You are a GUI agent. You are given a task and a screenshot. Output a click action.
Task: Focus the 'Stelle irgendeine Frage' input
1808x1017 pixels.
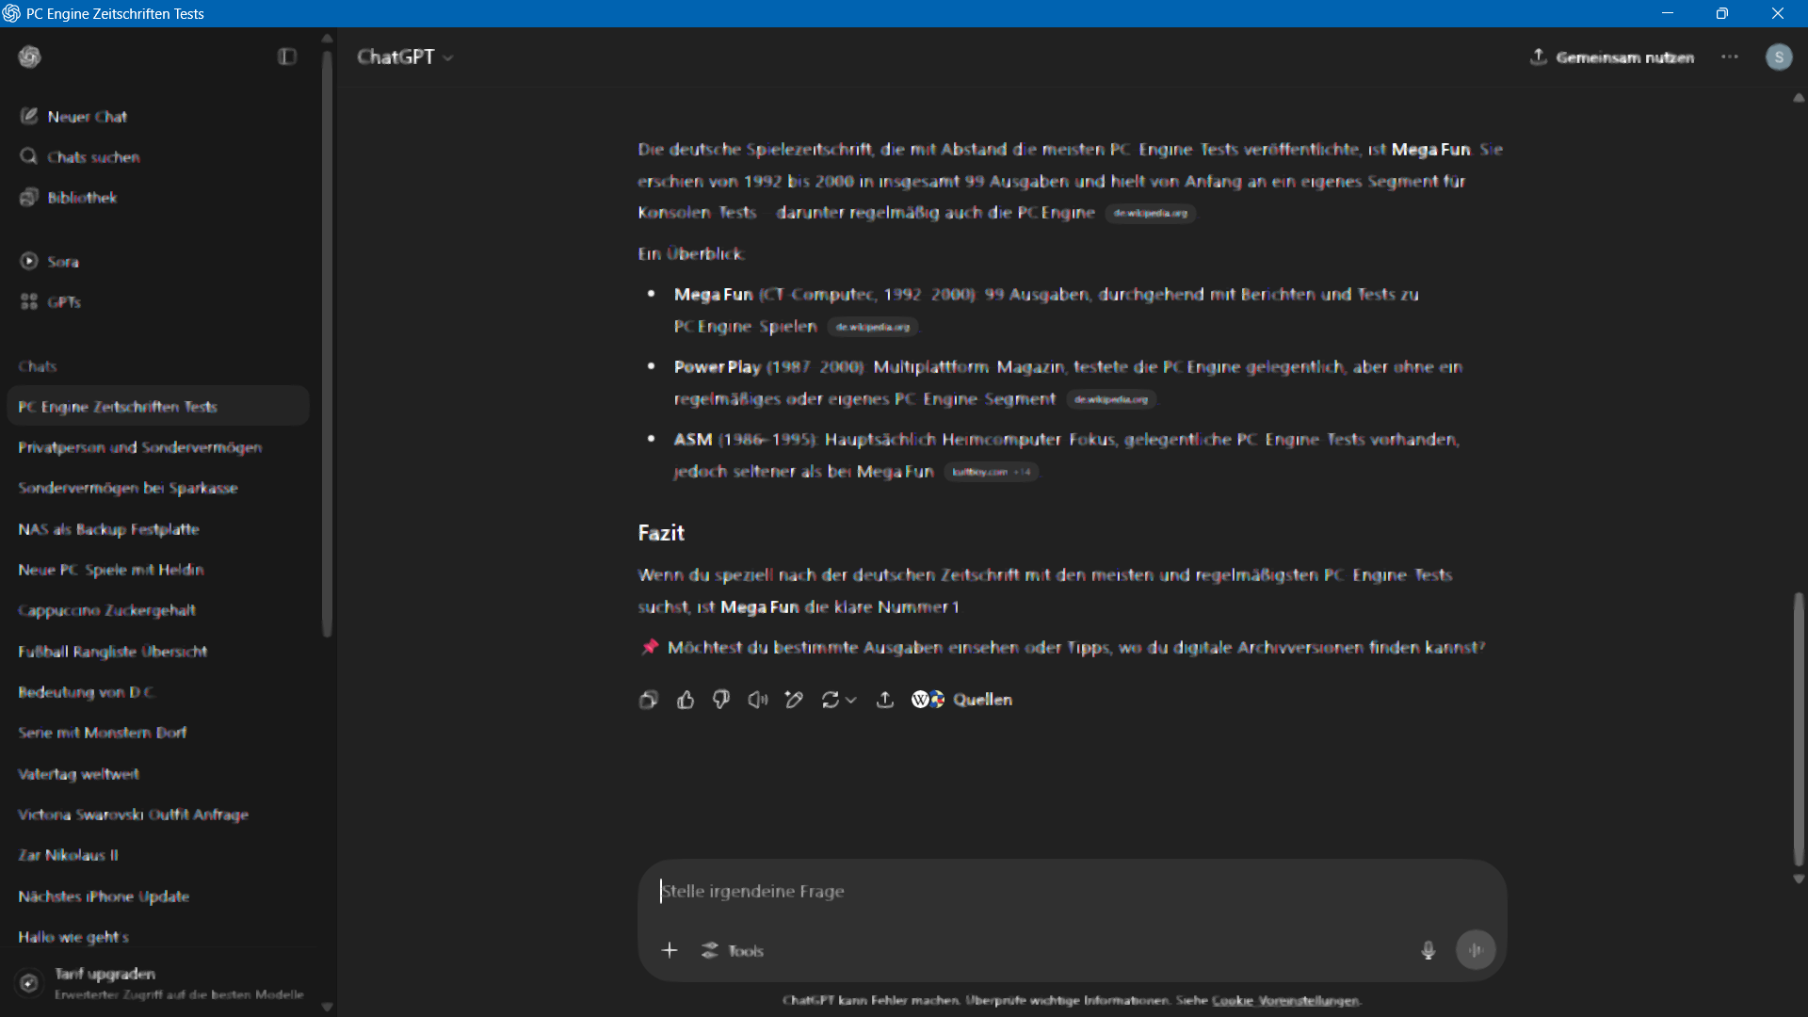(x=1036, y=891)
